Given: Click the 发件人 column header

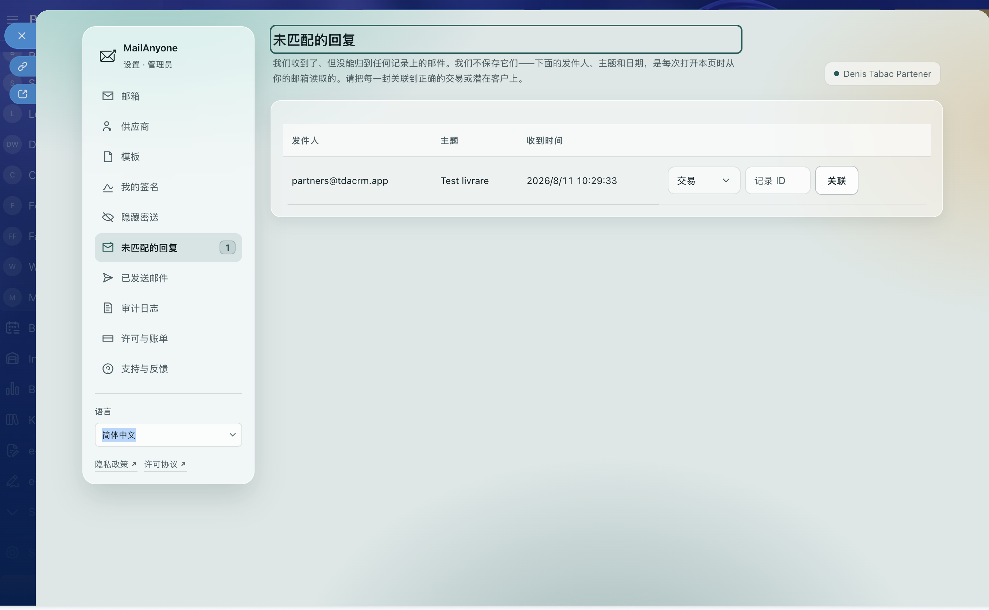Looking at the screenshot, I should (305, 140).
